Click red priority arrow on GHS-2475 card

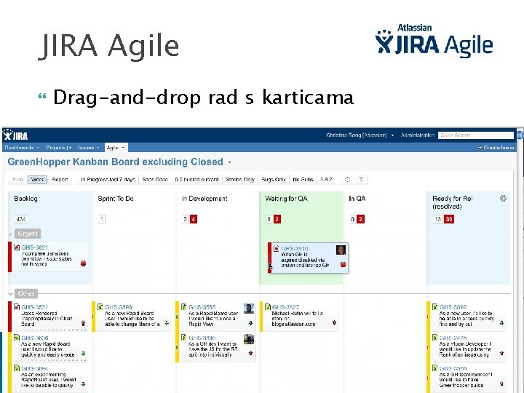tap(501, 353)
